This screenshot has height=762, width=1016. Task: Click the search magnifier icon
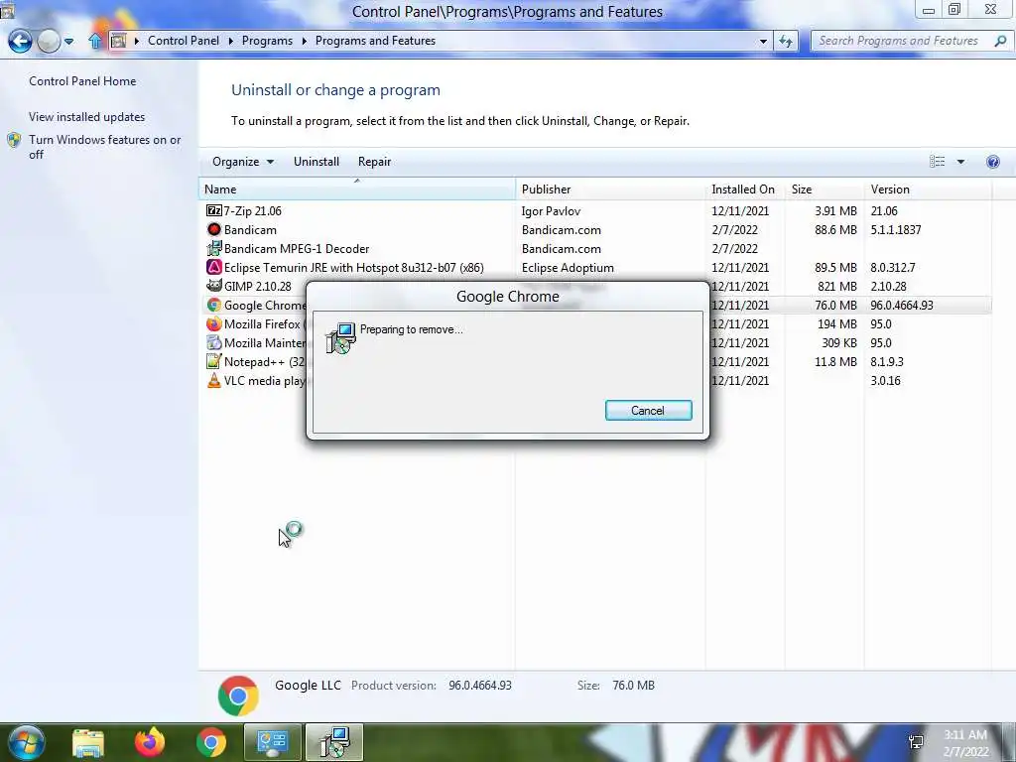point(1000,41)
